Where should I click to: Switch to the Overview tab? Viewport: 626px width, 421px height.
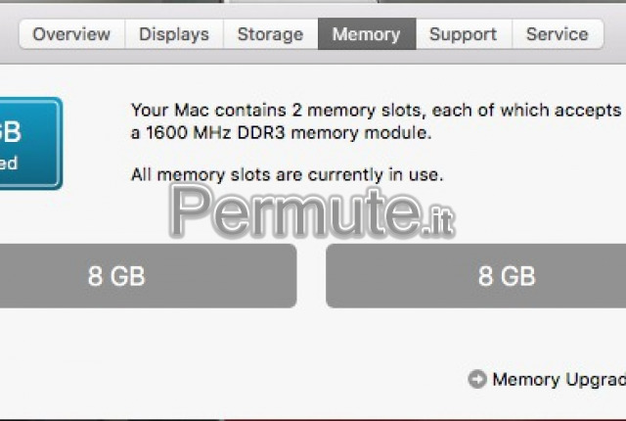point(71,34)
